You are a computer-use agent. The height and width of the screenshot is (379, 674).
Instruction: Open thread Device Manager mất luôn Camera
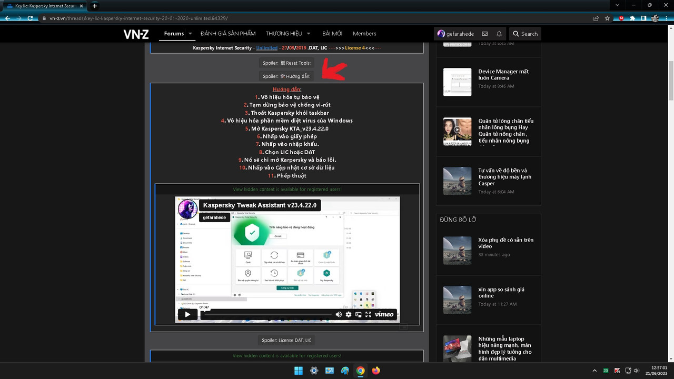(x=503, y=74)
